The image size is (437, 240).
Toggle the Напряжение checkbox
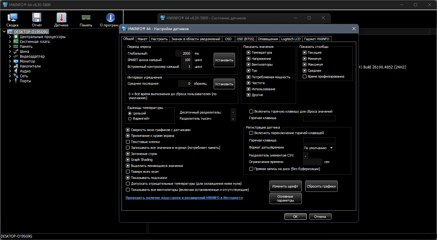tap(249, 59)
